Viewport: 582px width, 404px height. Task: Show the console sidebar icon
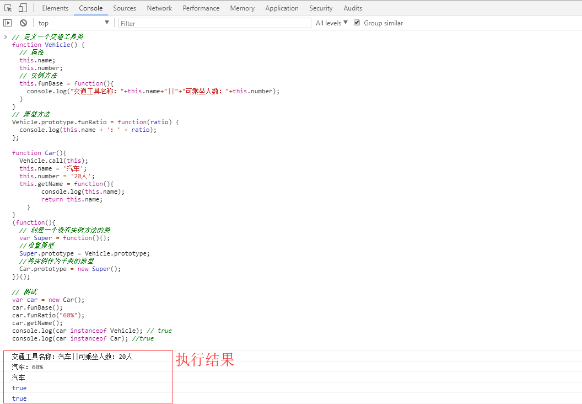tap(7, 23)
